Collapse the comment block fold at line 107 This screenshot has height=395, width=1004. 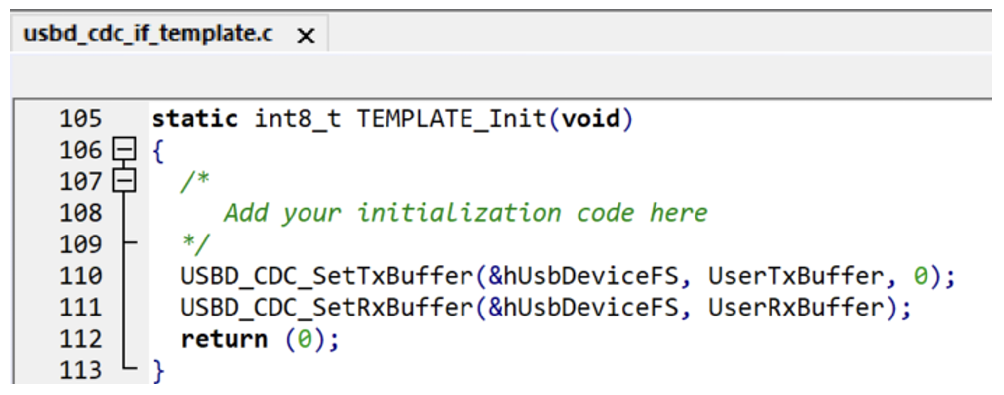tap(124, 181)
